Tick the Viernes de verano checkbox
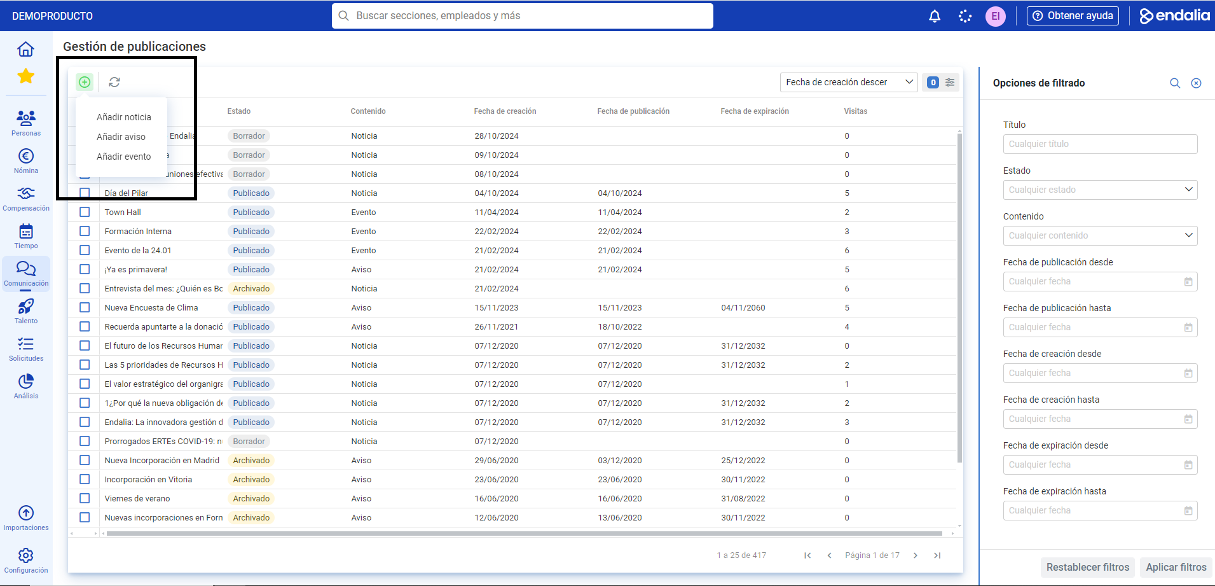 [x=85, y=498]
